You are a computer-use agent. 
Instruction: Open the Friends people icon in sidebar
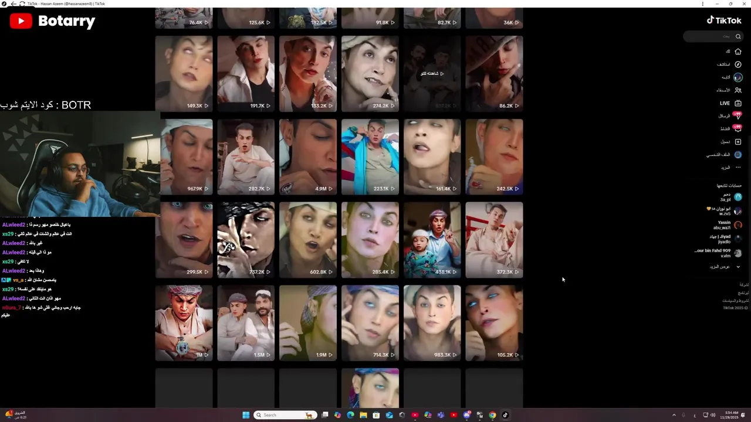(x=738, y=90)
